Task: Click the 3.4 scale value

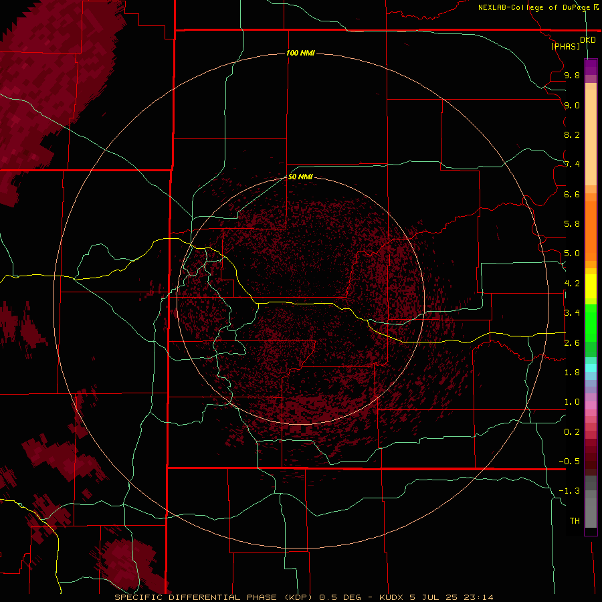Action: point(572,313)
